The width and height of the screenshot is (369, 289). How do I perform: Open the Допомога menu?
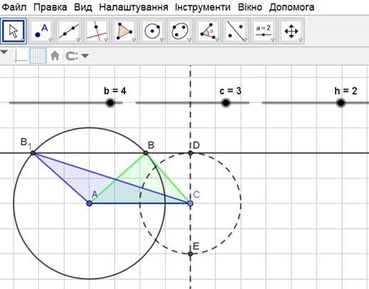292,7
